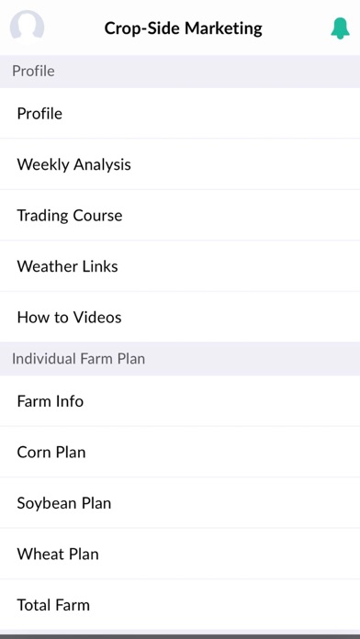
Task: View the whole-farm total summary
Action: (180, 605)
